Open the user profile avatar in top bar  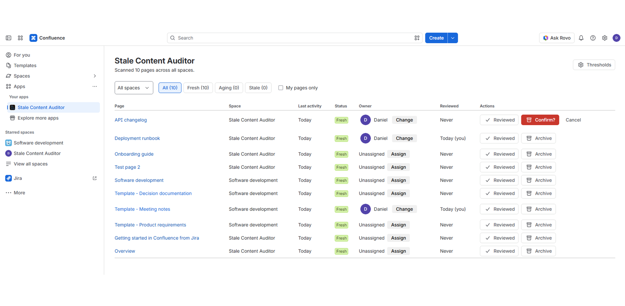point(617,38)
